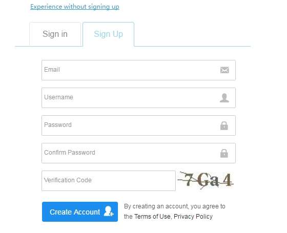This screenshot has width=287, height=233.
Task: Click the Create Account button
Action: point(80,212)
